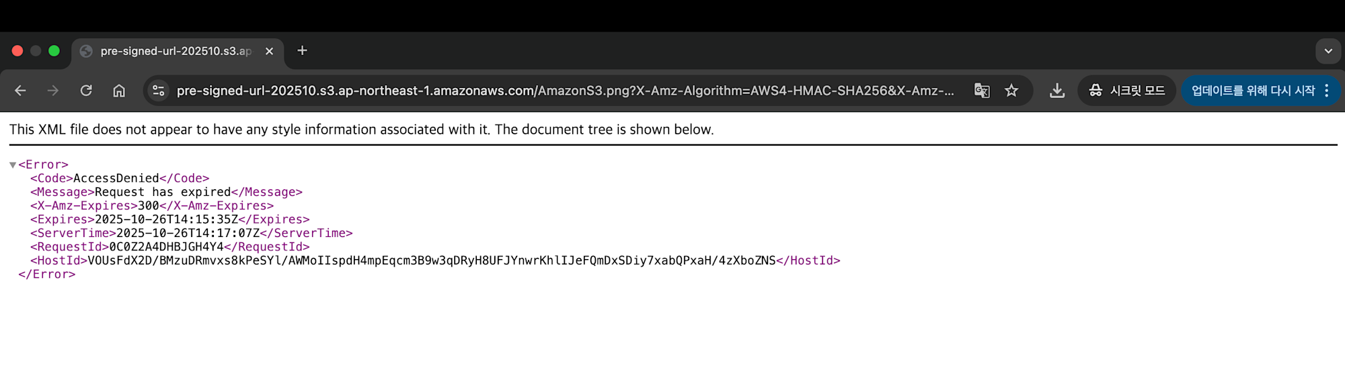Viewport: 1345px width, 392px height.
Task: Select the pre-signed-url-202510 tab
Action: [x=175, y=51]
